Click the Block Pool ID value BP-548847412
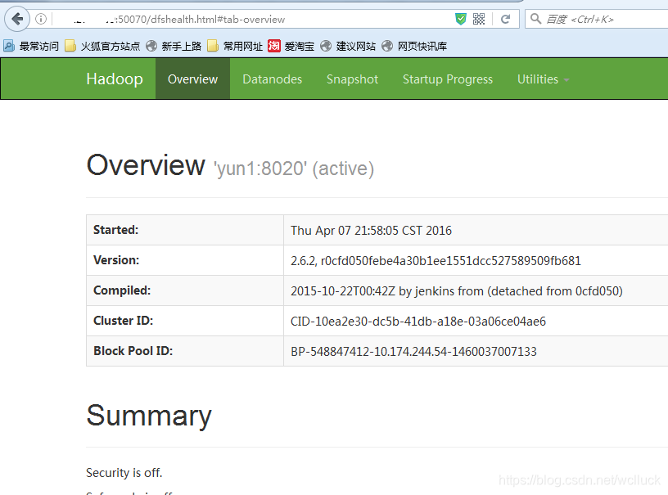The height and width of the screenshot is (495, 668). point(413,351)
